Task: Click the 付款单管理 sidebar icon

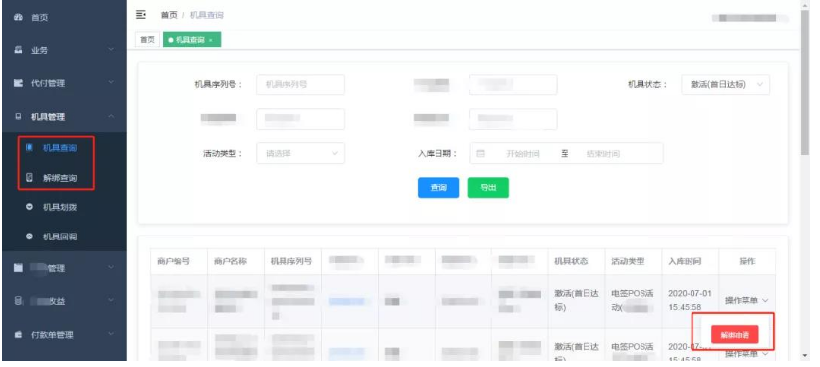Action: click(x=19, y=335)
